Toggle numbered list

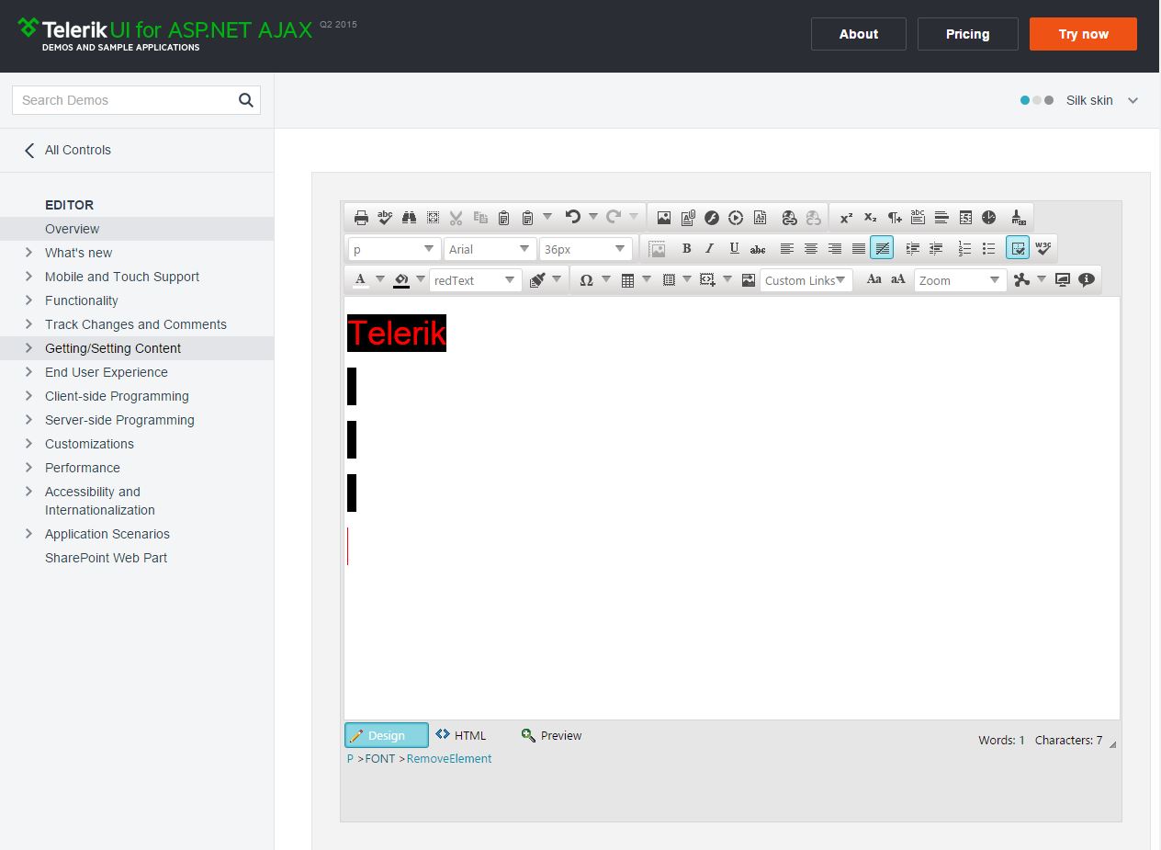coord(965,248)
